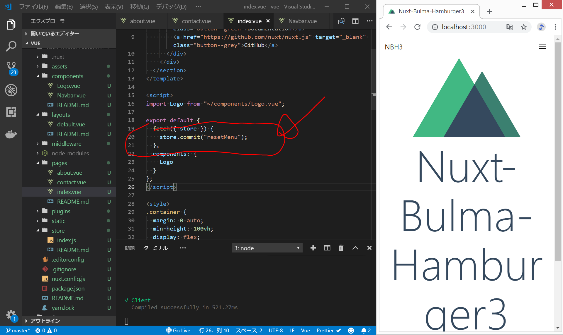Open a new Chrome tab
The image size is (563, 335).
pyautogui.click(x=489, y=11)
